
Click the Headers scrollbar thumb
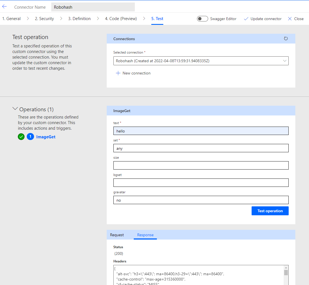pyautogui.click(x=286, y=272)
